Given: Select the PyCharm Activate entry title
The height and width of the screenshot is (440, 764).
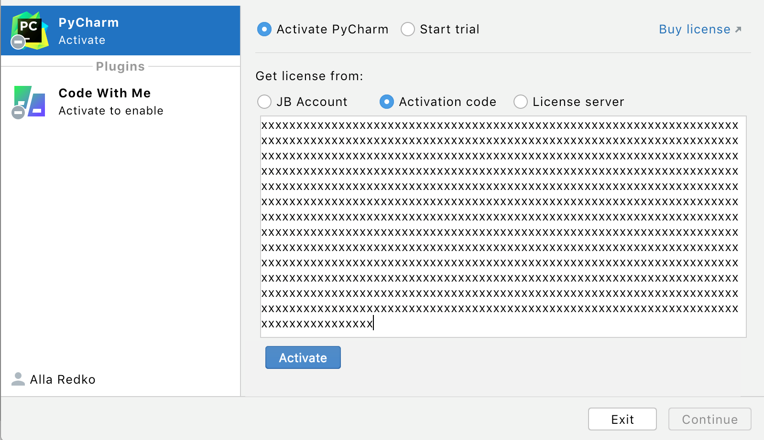Looking at the screenshot, I should [x=88, y=23].
